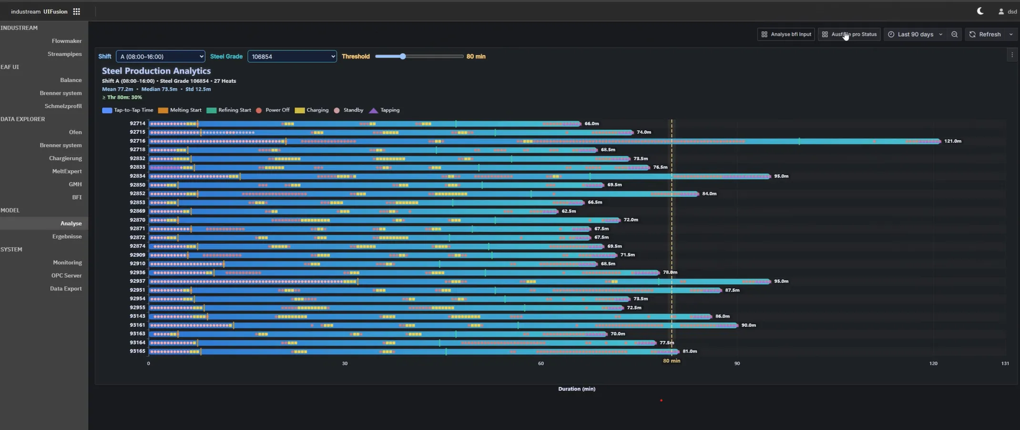This screenshot has width=1020, height=430.
Task: Open the Shift dropdown showing A (08:00–16:00)
Action: 160,56
